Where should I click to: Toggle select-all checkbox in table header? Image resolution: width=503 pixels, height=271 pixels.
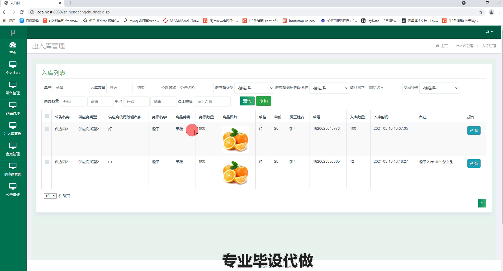tap(47, 116)
